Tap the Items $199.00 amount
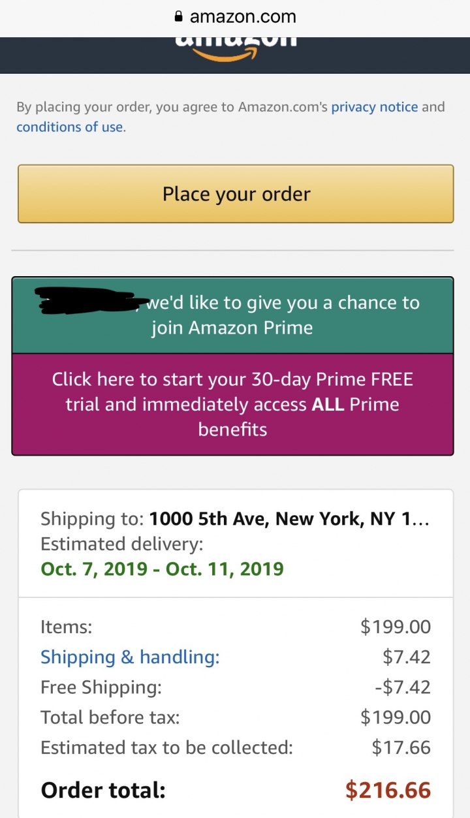This screenshot has width=470, height=818. (x=395, y=627)
